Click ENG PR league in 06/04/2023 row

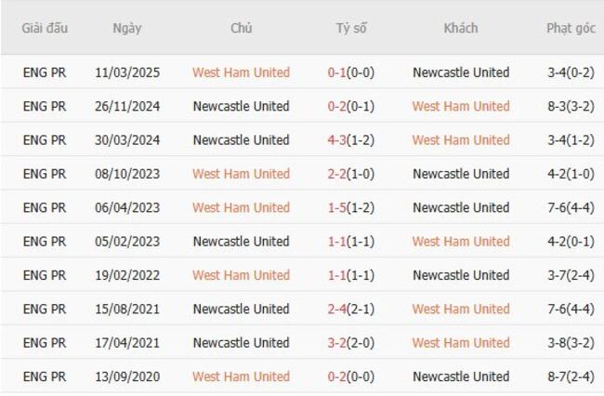45,207
